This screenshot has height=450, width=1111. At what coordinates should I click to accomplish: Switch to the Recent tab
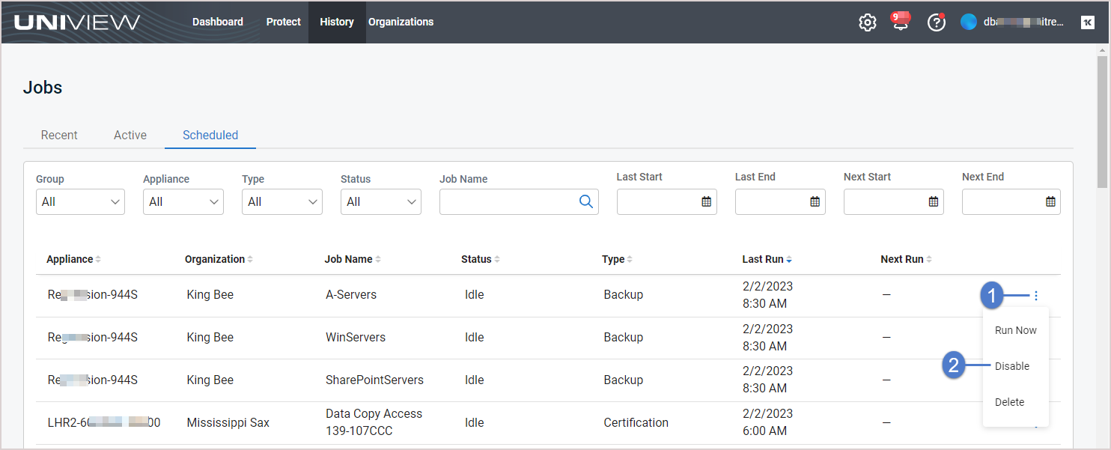59,136
